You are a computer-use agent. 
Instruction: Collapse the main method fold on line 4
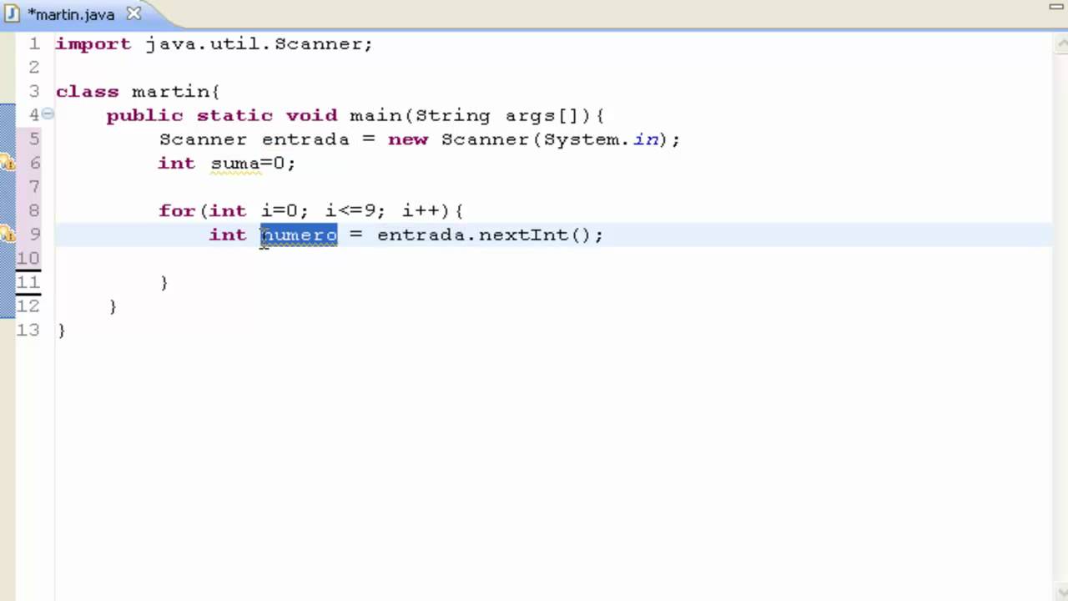pyautogui.click(x=48, y=114)
